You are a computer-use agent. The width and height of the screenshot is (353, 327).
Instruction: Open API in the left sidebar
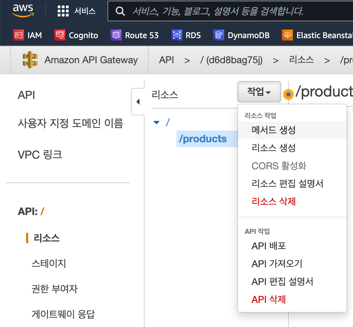tap(26, 95)
